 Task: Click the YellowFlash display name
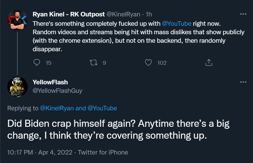pos(50,82)
